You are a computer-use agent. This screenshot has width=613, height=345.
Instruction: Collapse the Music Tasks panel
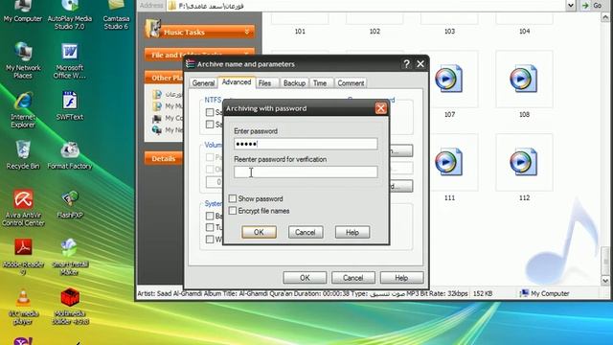pyautogui.click(x=247, y=32)
